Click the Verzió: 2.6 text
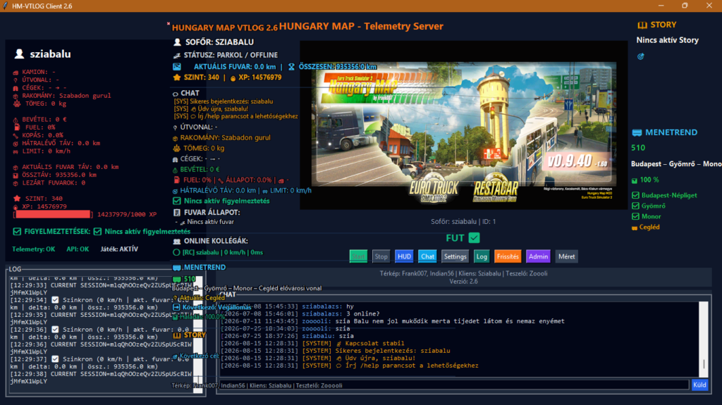The width and height of the screenshot is (722, 405). pos(464,281)
